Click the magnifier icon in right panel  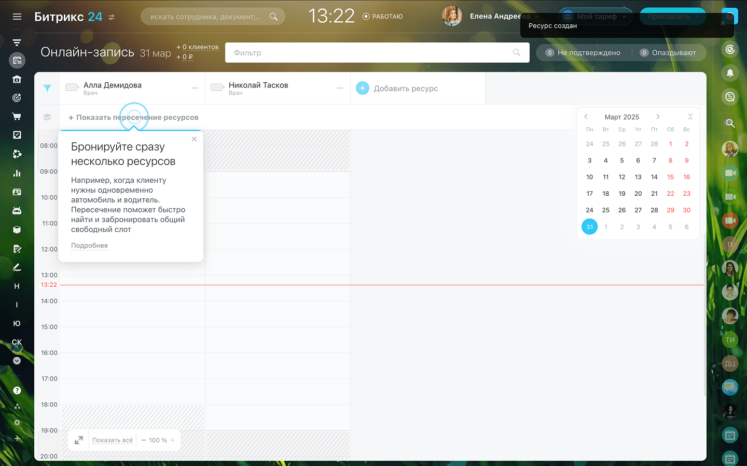[730, 123]
